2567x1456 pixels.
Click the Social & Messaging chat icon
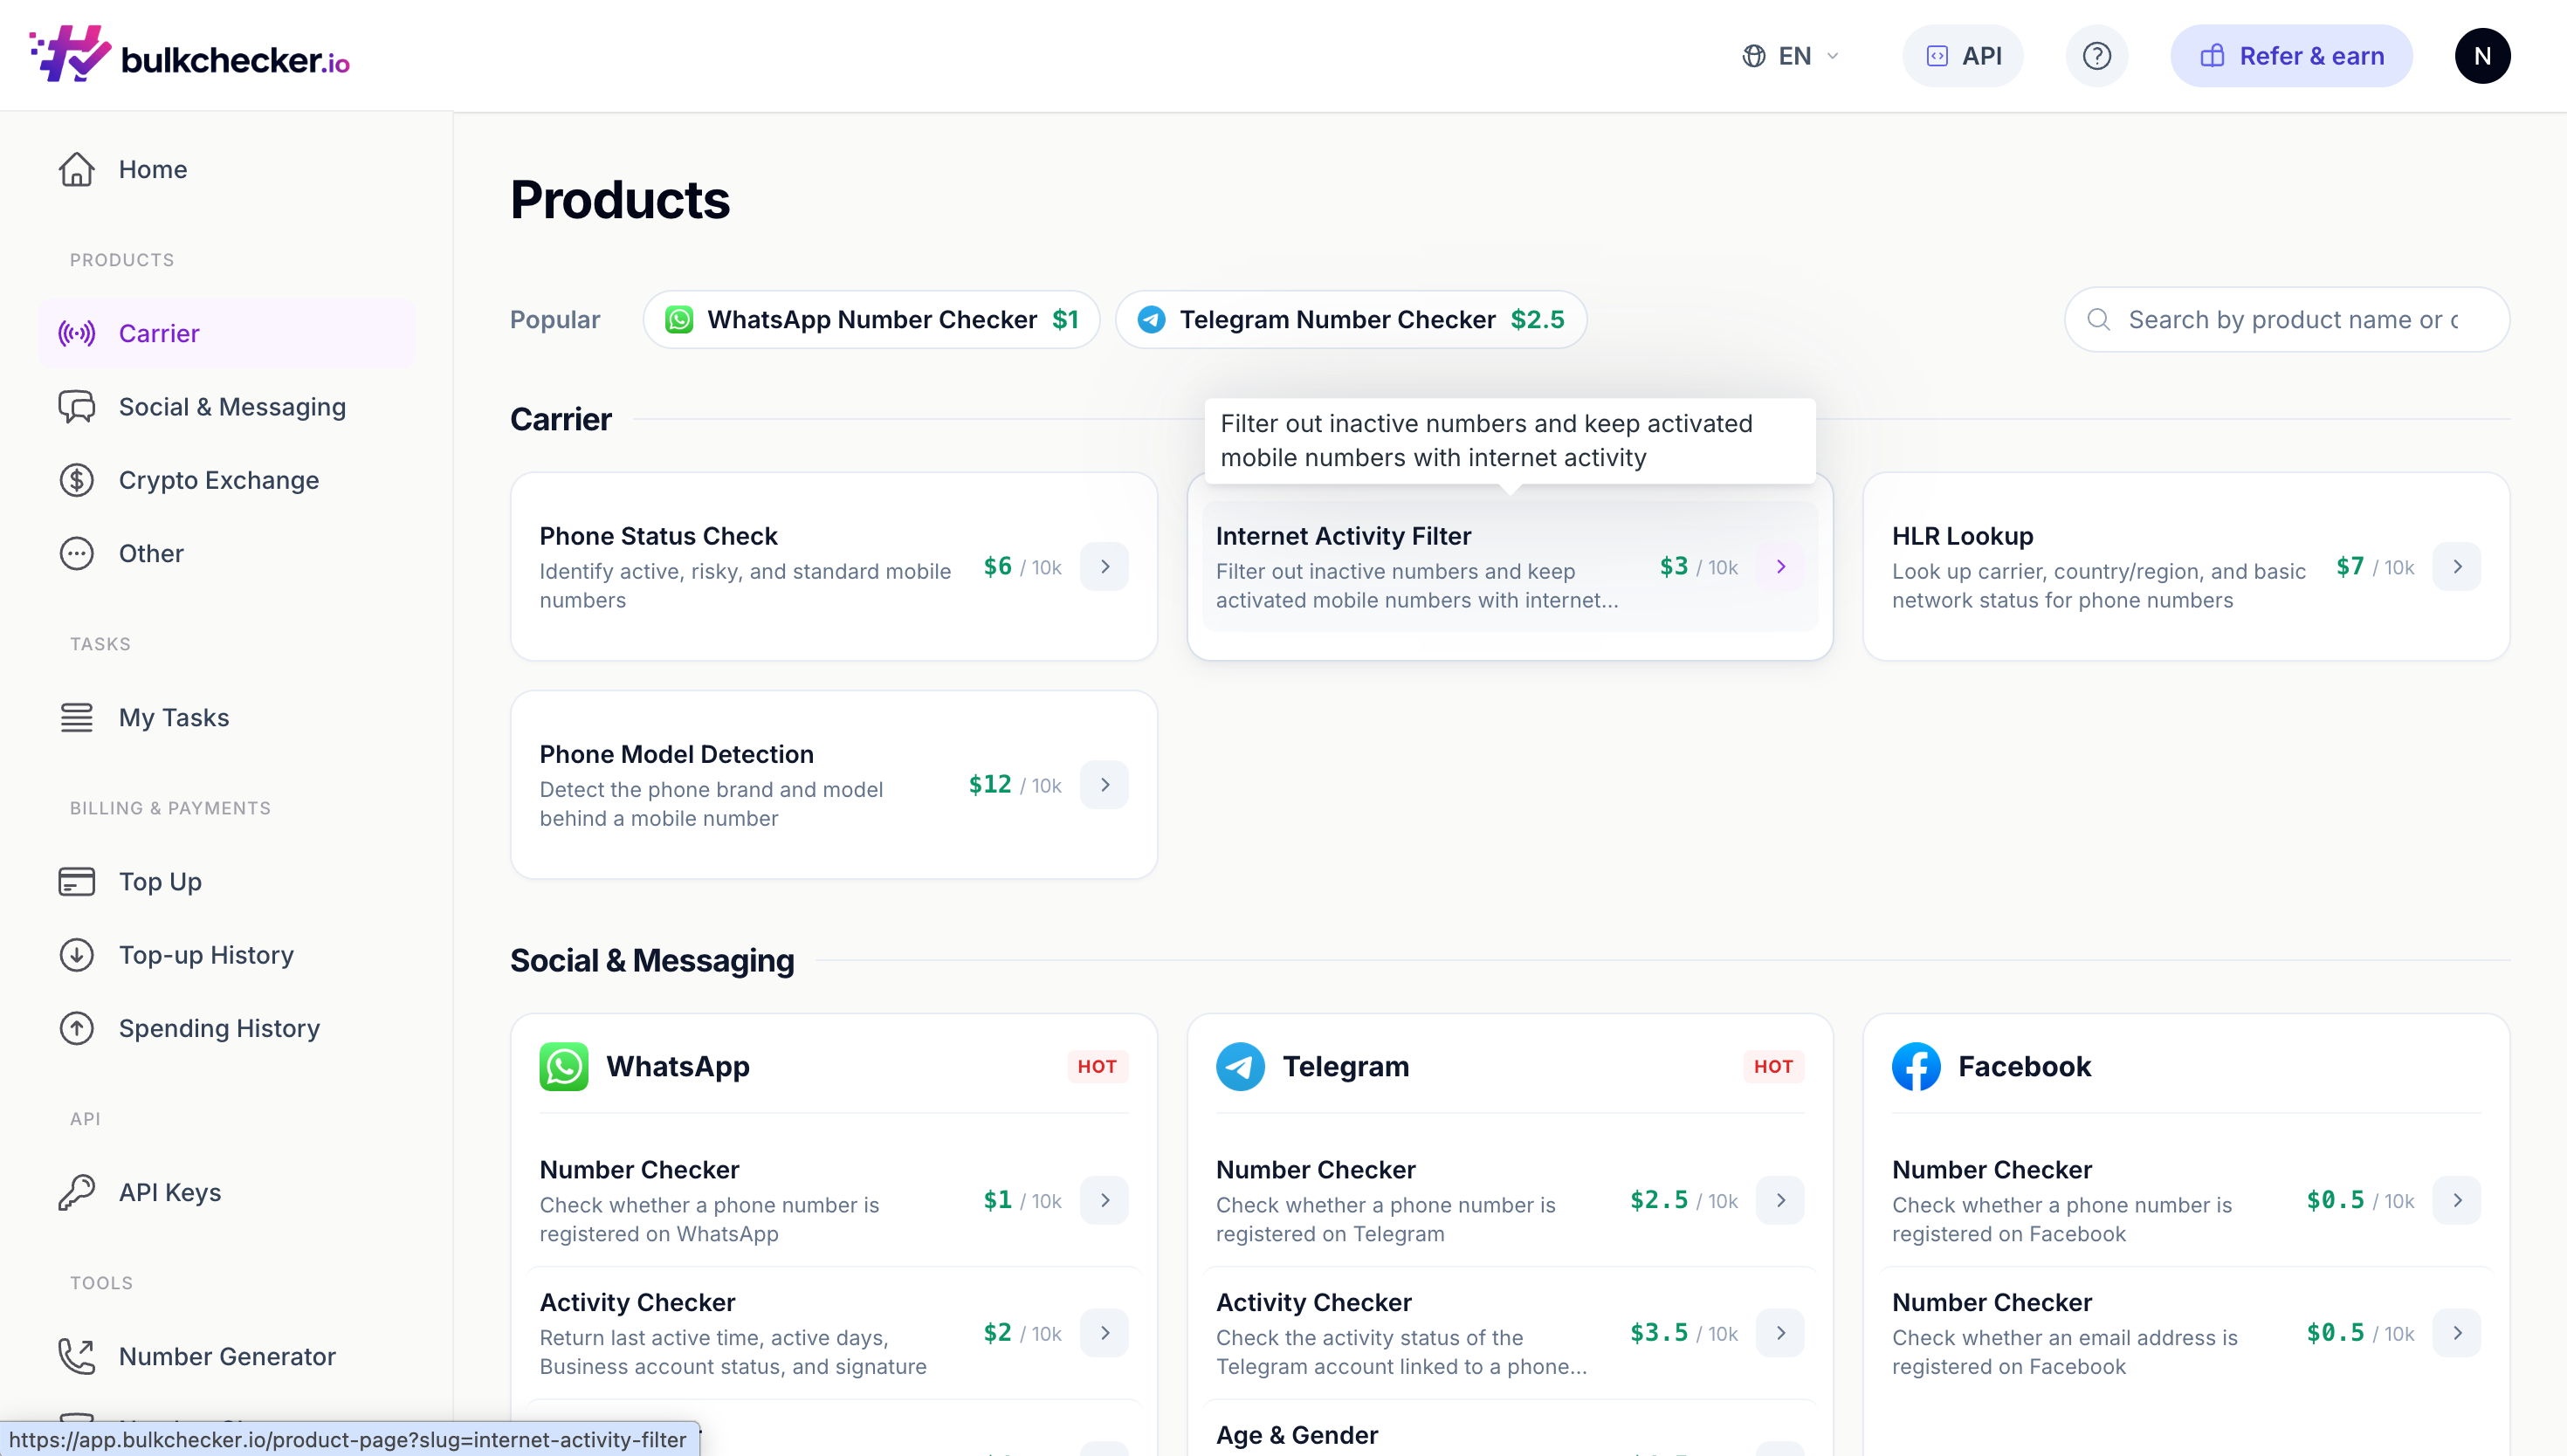point(76,406)
